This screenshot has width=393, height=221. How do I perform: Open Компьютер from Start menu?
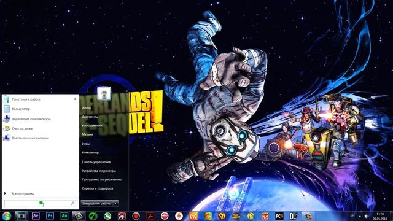click(x=90, y=153)
